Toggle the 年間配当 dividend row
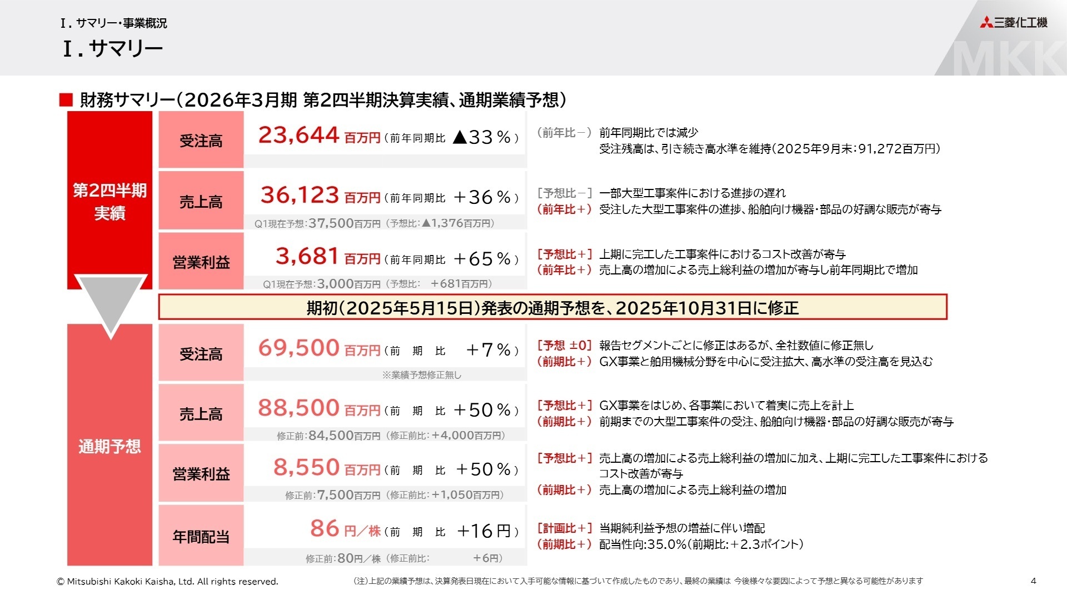Viewport: 1067px width, 600px height. point(200,536)
